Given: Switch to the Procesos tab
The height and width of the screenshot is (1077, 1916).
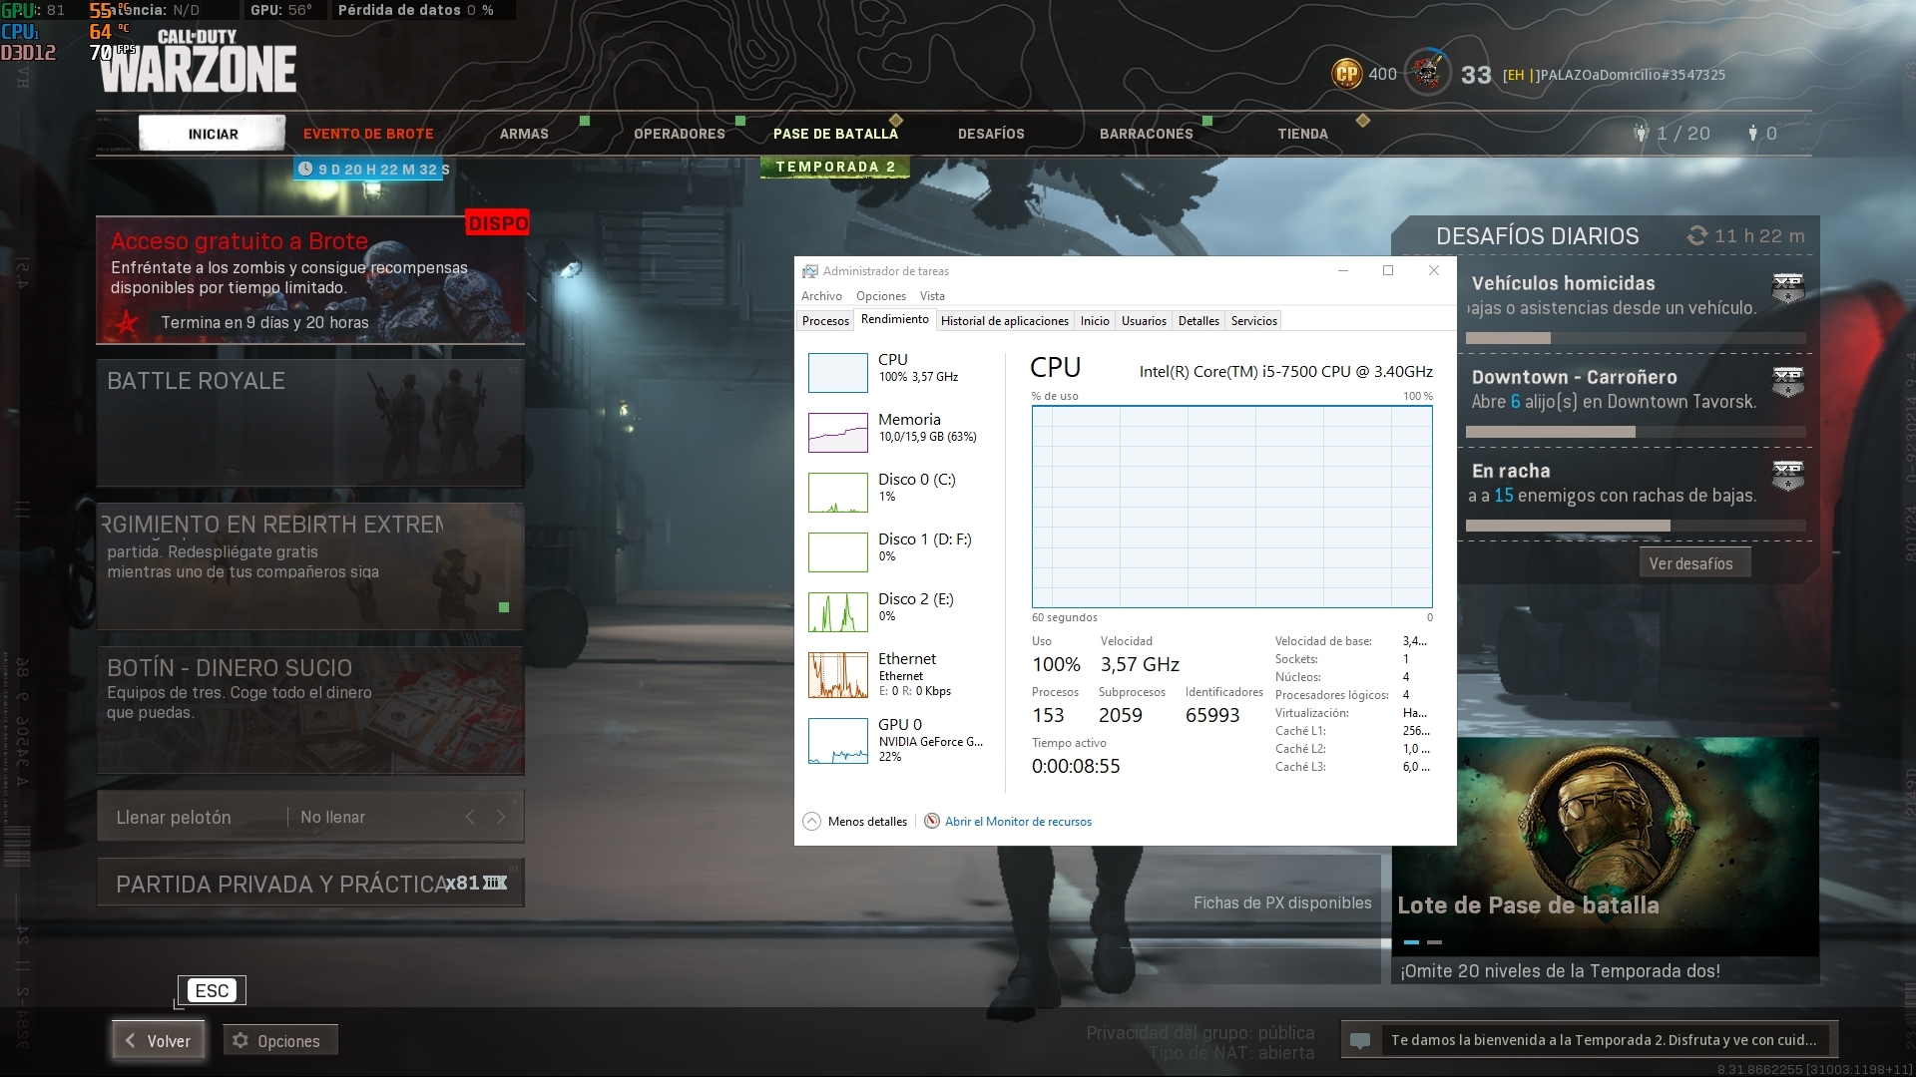Looking at the screenshot, I should pyautogui.click(x=825, y=321).
